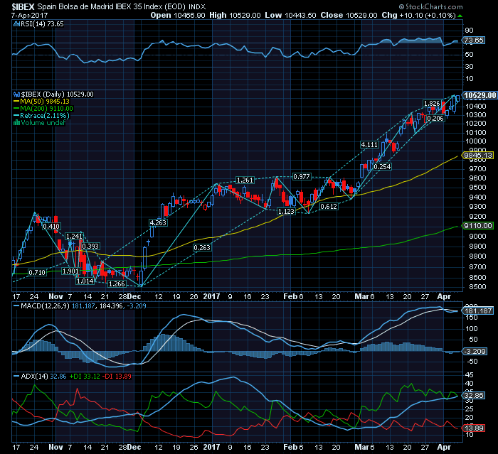Click the MACD(12,26,9) legend line icon
Viewport: 498px width, 454px height.
[x=16, y=306]
